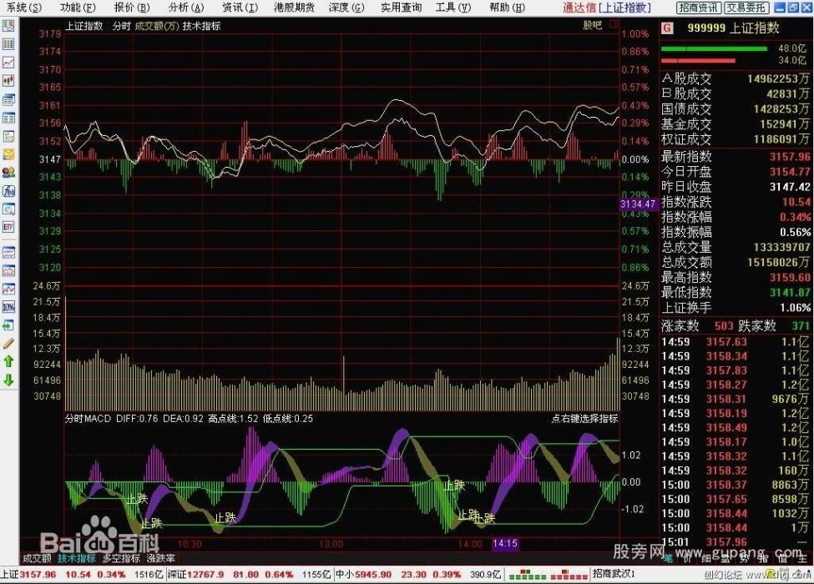Open the 分析(A) menu
The image size is (814, 584).
tap(186, 8)
